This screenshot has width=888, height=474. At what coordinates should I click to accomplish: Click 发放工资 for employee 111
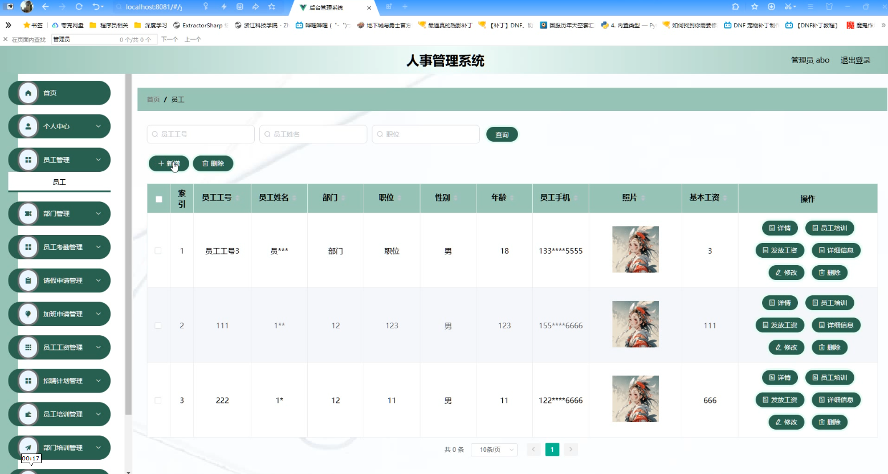click(x=780, y=325)
